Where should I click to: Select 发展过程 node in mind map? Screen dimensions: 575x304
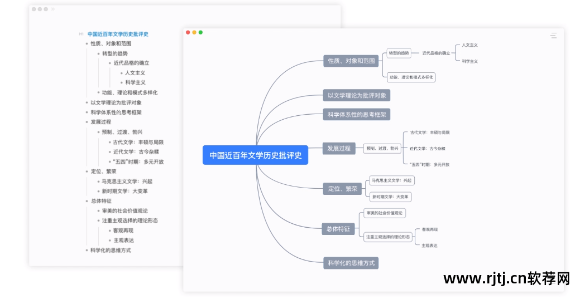tap(339, 149)
